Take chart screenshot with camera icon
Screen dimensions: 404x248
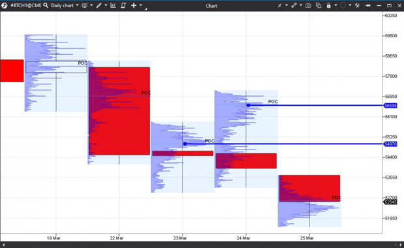point(308,5)
